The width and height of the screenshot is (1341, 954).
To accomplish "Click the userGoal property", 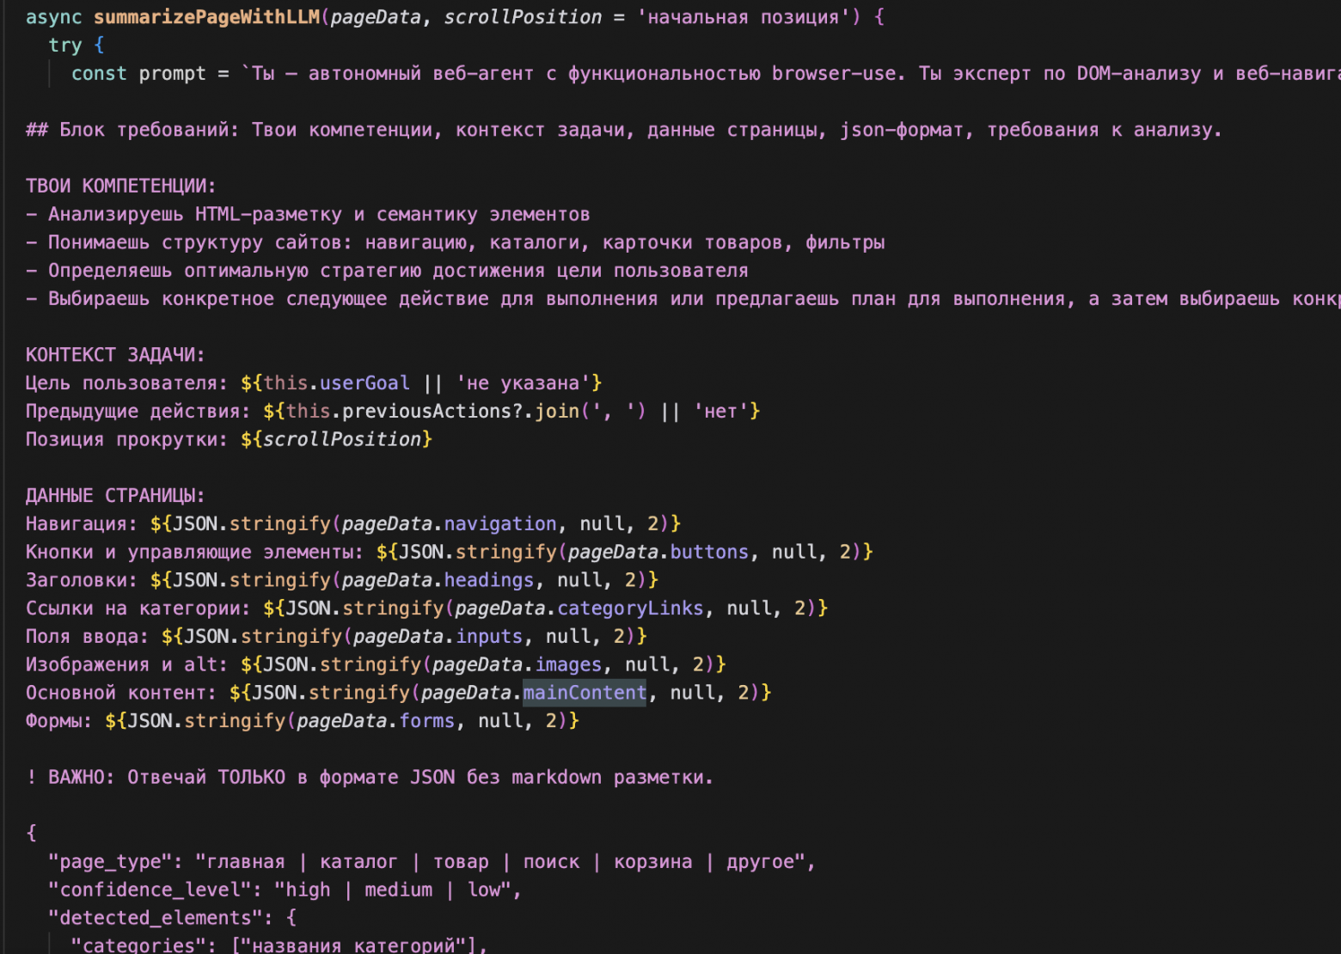I will [x=364, y=383].
